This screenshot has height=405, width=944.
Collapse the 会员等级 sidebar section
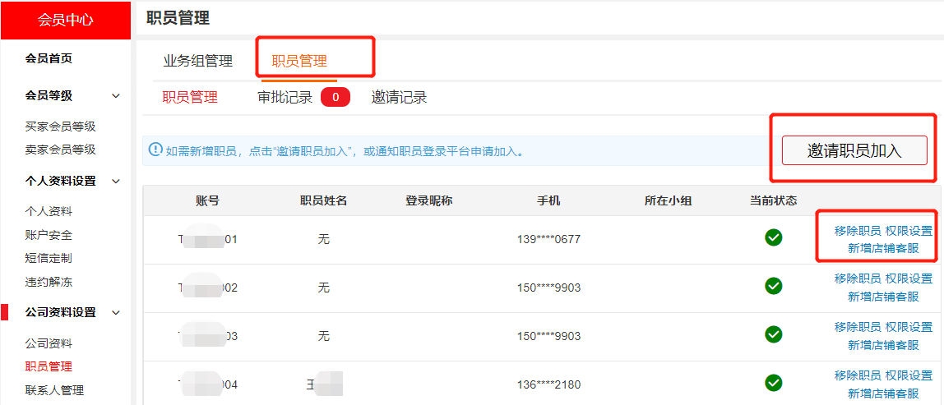pyautogui.click(x=116, y=96)
